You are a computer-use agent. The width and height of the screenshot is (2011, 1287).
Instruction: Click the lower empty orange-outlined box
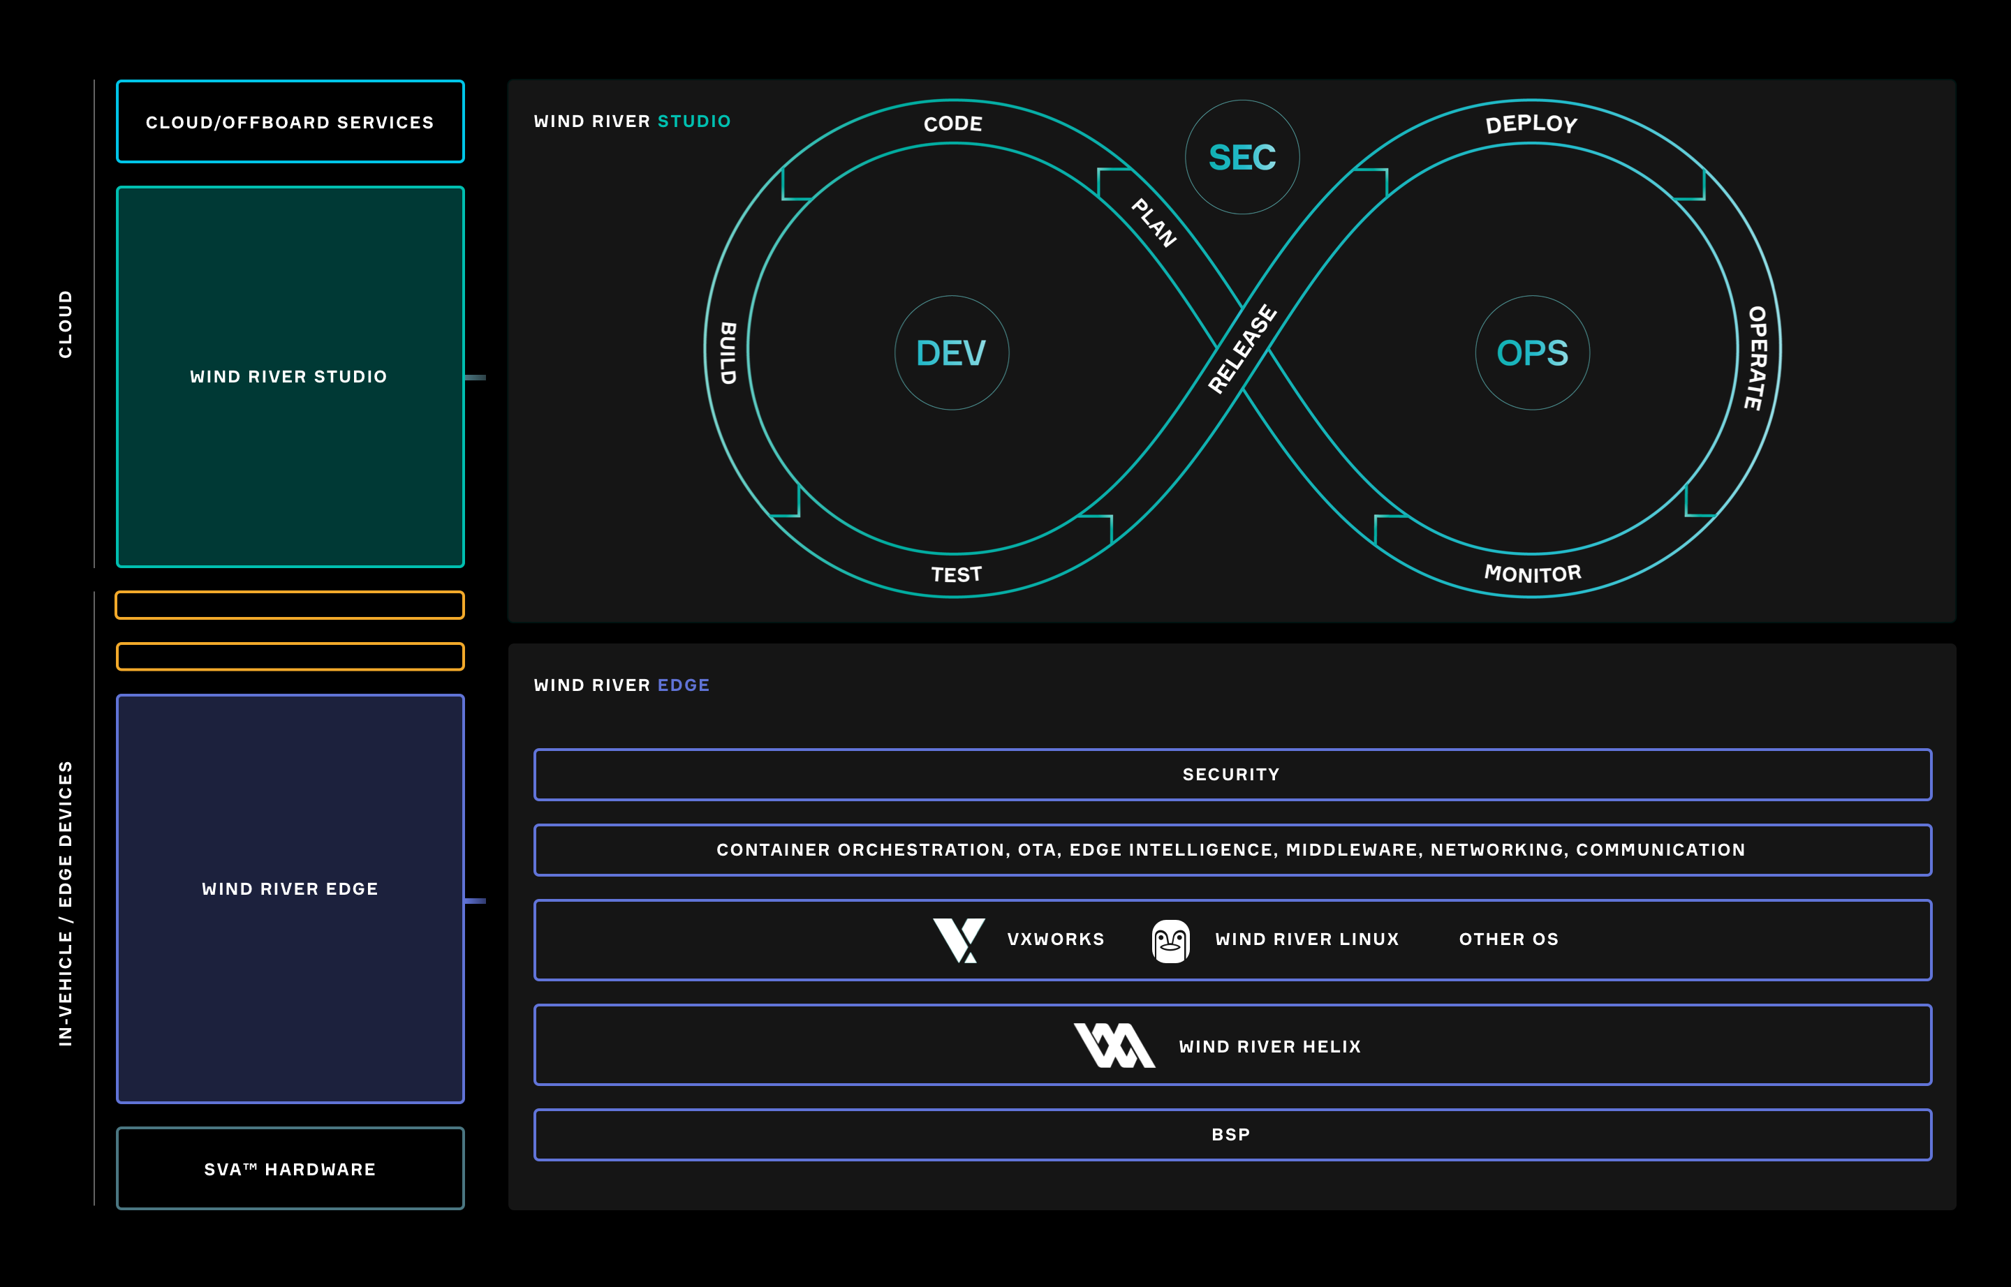(290, 657)
